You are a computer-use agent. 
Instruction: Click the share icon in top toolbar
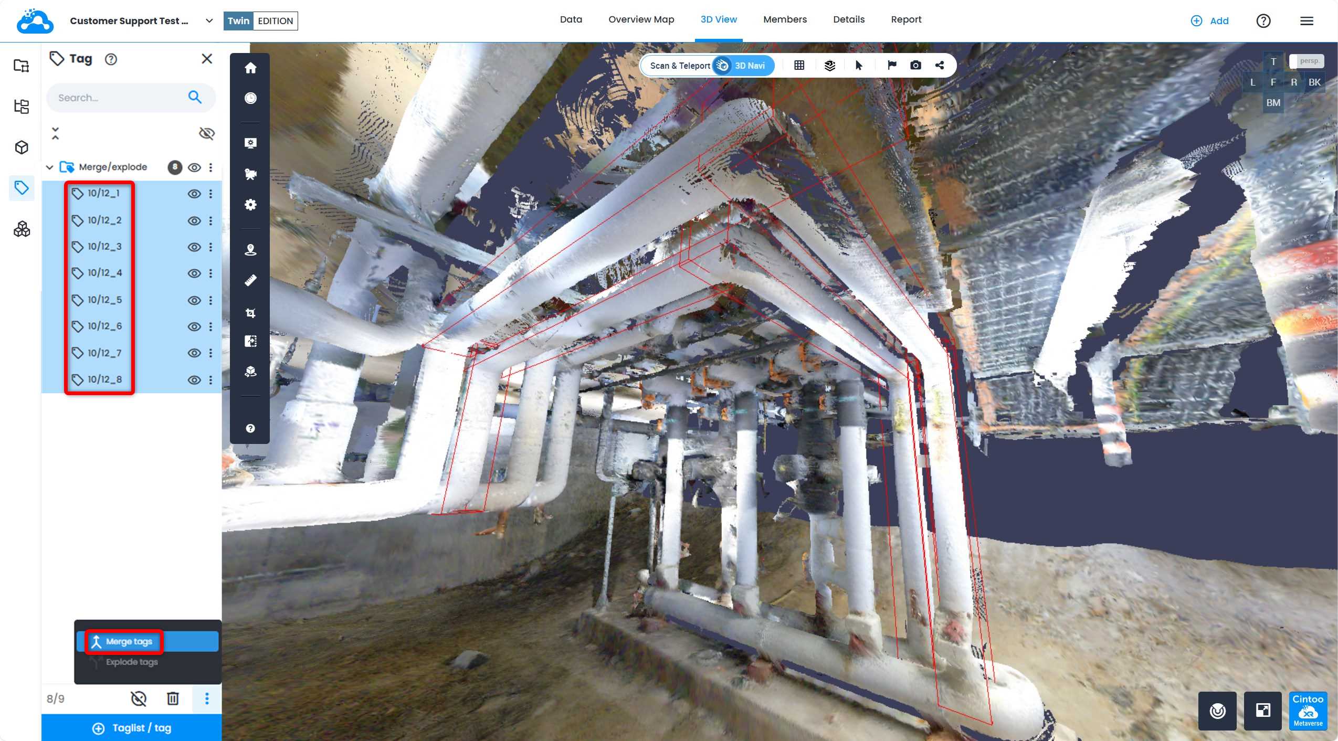[x=939, y=66]
